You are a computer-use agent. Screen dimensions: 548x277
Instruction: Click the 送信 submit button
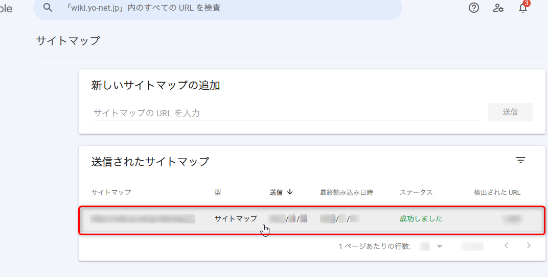(x=510, y=112)
